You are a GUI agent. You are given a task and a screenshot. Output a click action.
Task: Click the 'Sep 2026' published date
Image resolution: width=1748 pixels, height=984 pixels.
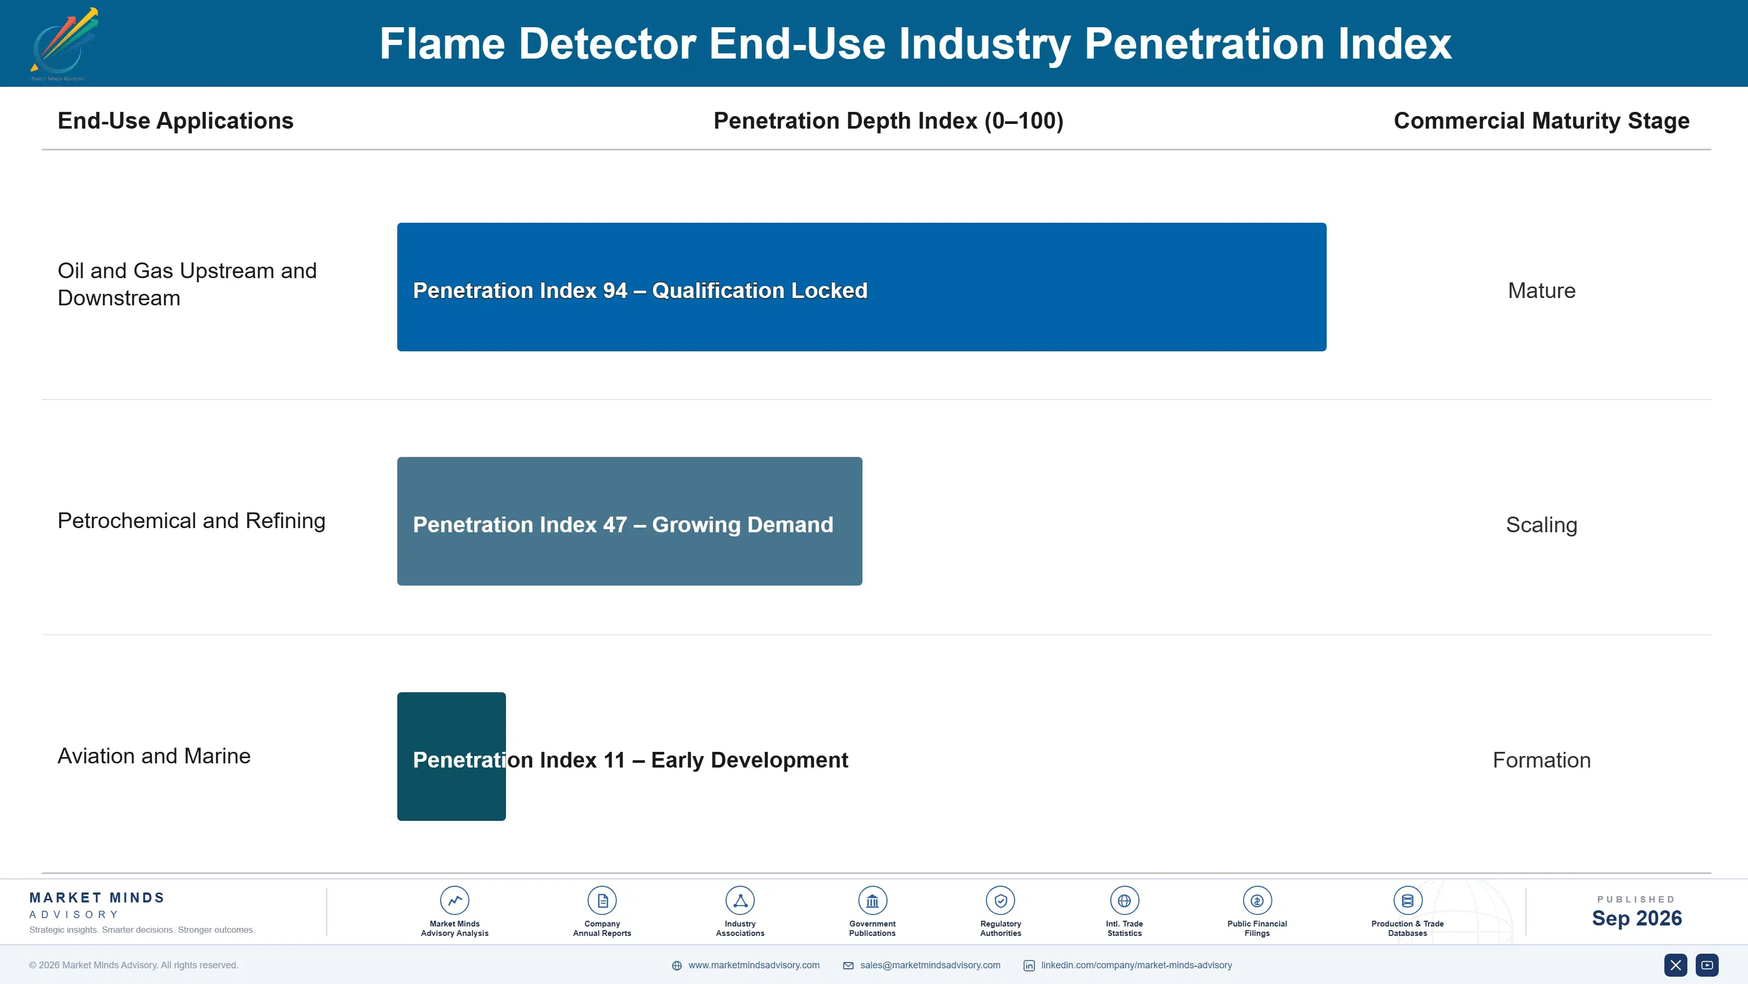pyautogui.click(x=1637, y=918)
